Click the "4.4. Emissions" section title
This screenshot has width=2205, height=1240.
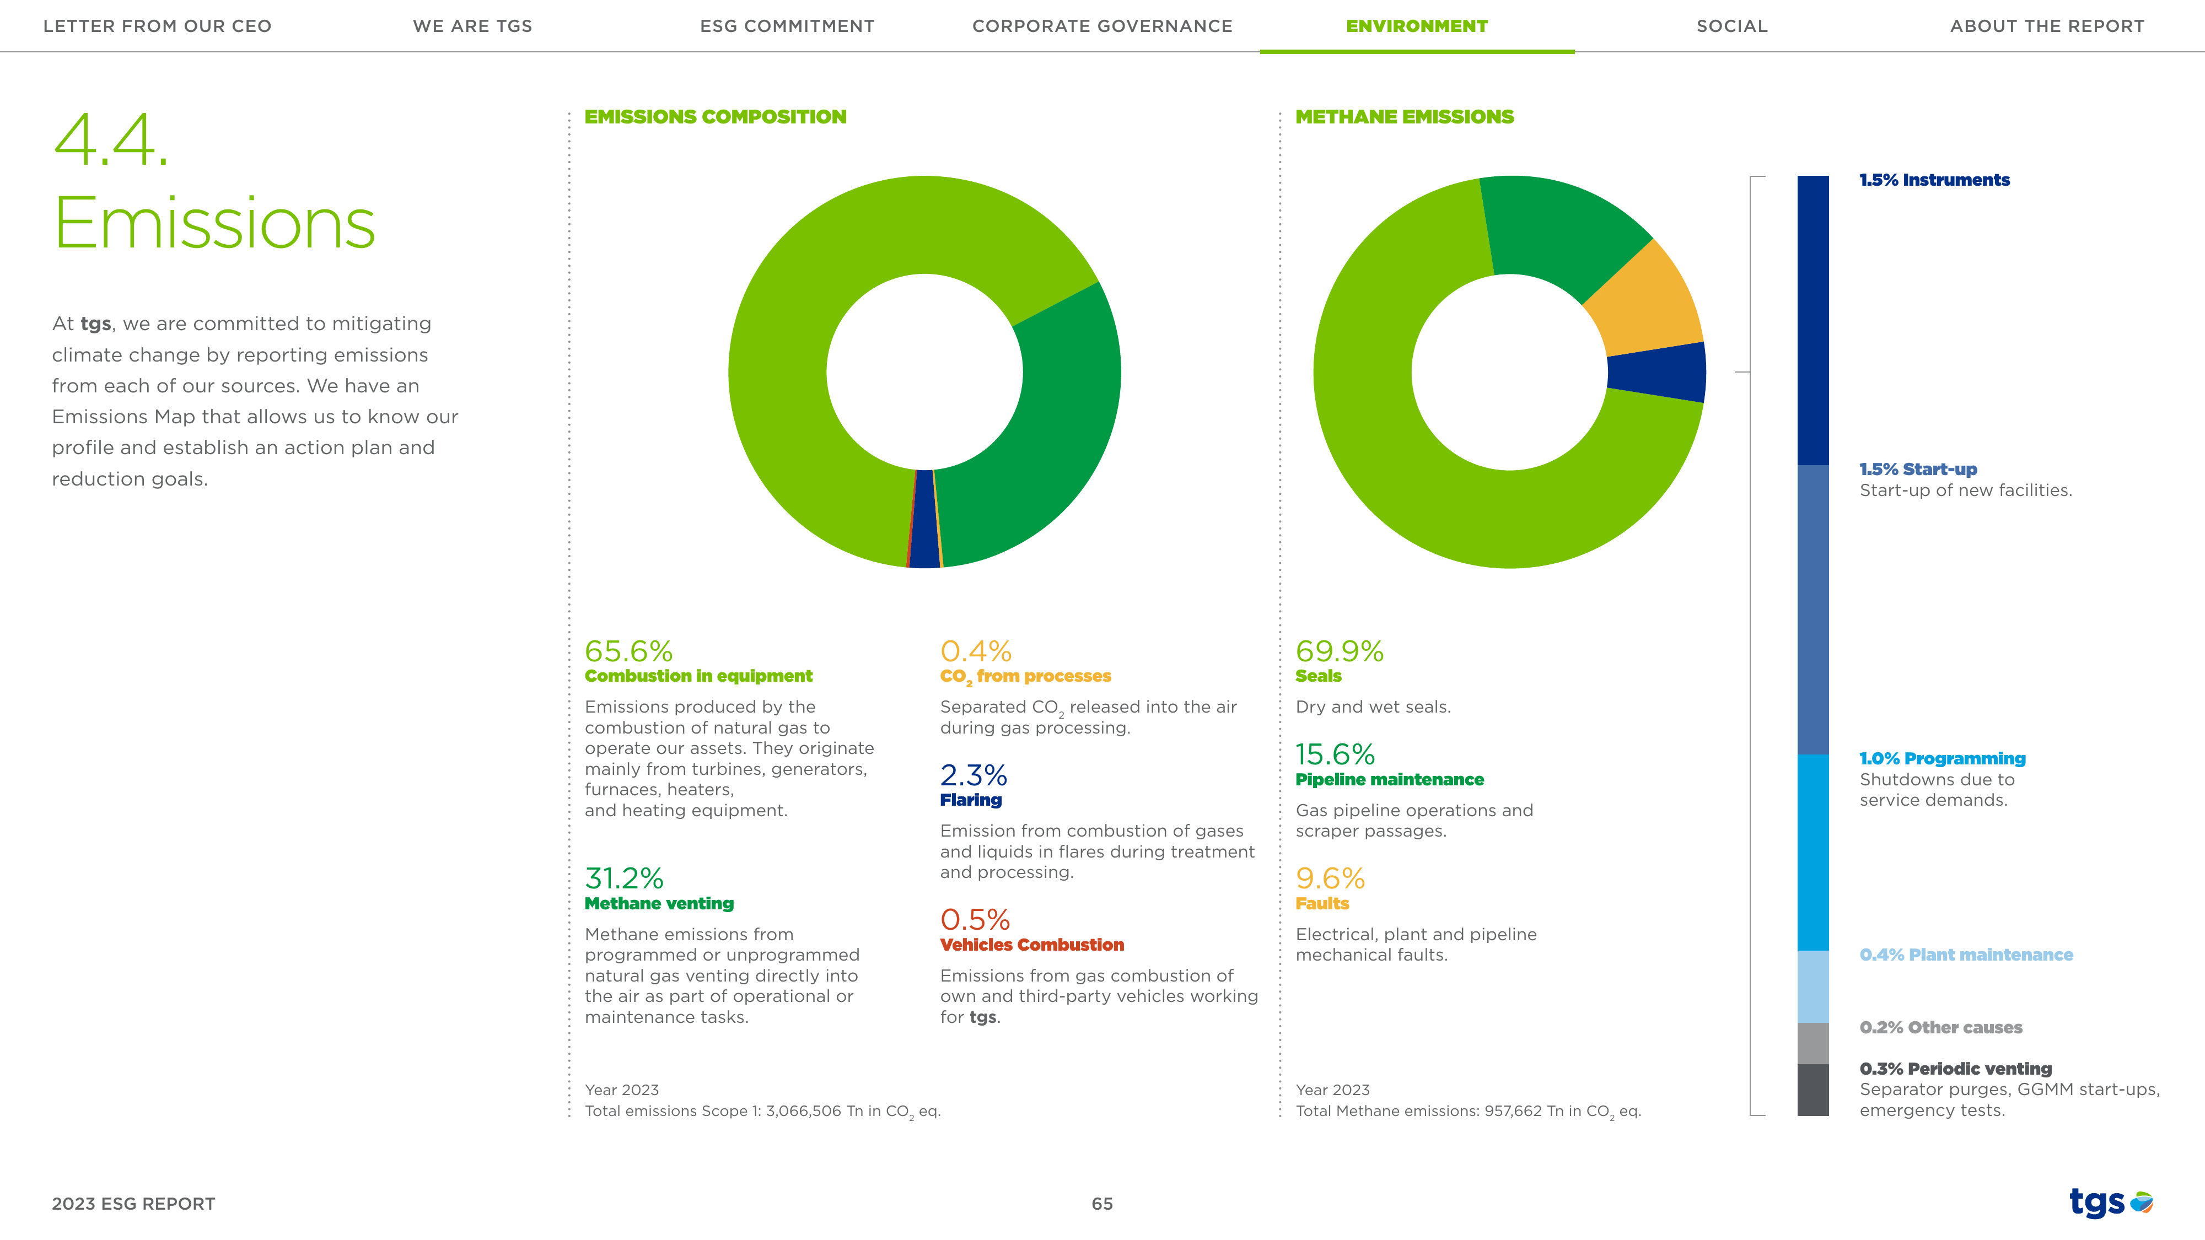click(214, 181)
